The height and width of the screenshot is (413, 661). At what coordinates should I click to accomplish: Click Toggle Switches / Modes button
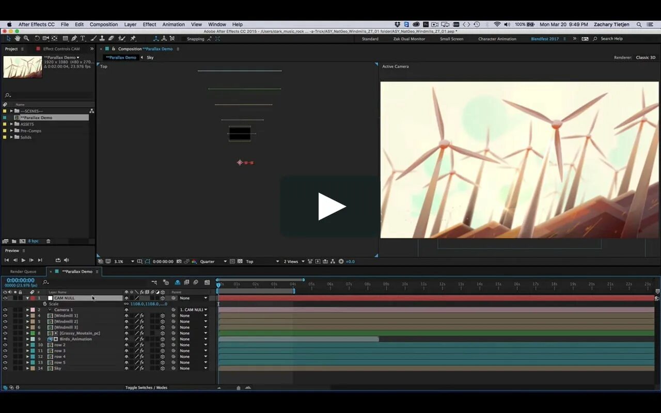(146, 388)
